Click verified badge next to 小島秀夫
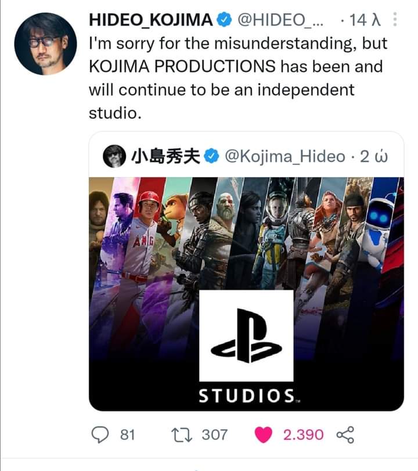Viewport: 418px width, 471px height. click(212, 156)
